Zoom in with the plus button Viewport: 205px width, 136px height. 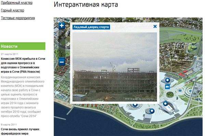[61, 25]
